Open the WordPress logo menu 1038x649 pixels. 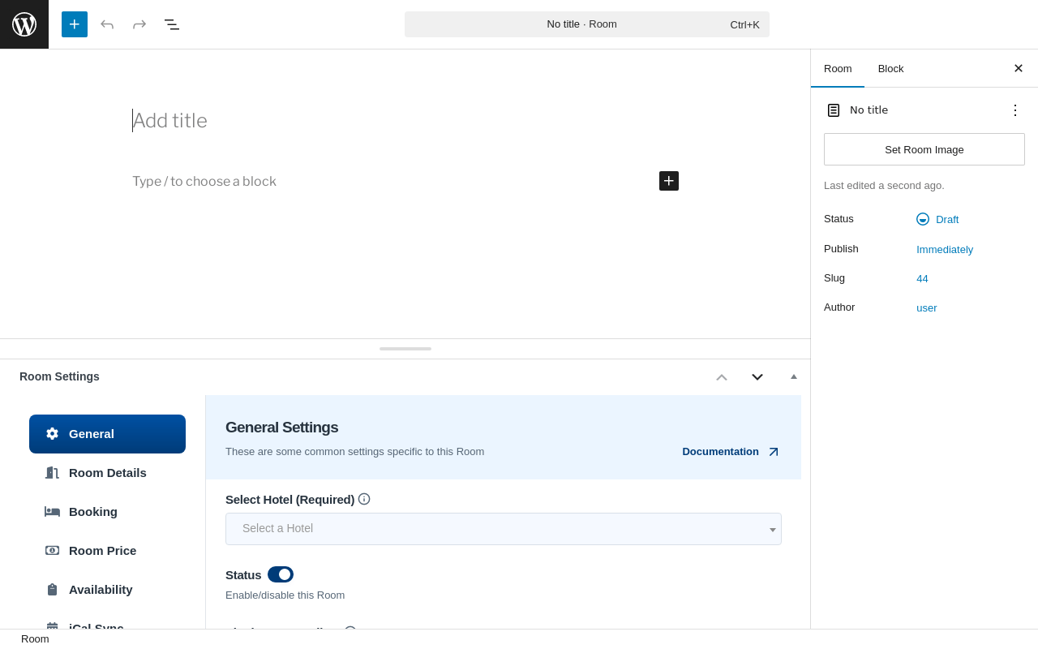(24, 24)
